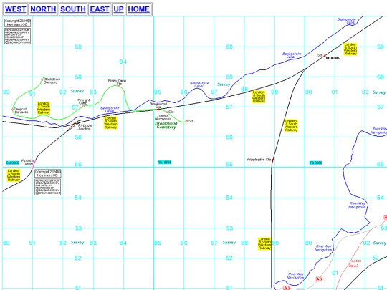Select the Blackdown Barracks label
This screenshot has height=290, width=387.
pos(52,81)
